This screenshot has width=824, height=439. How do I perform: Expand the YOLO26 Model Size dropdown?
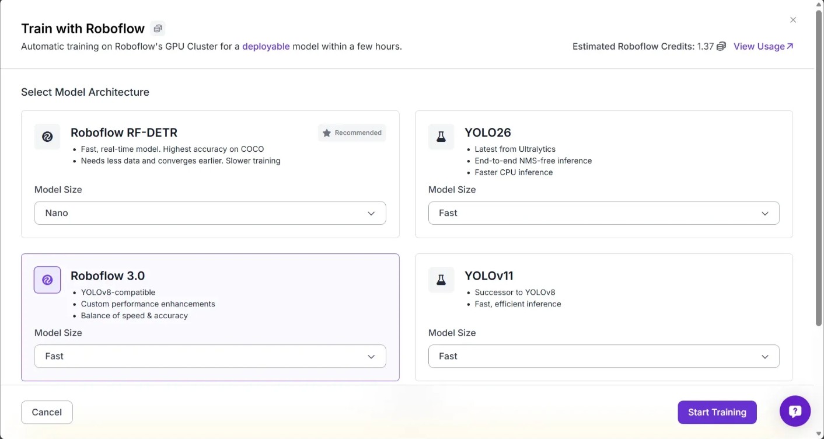(x=603, y=213)
